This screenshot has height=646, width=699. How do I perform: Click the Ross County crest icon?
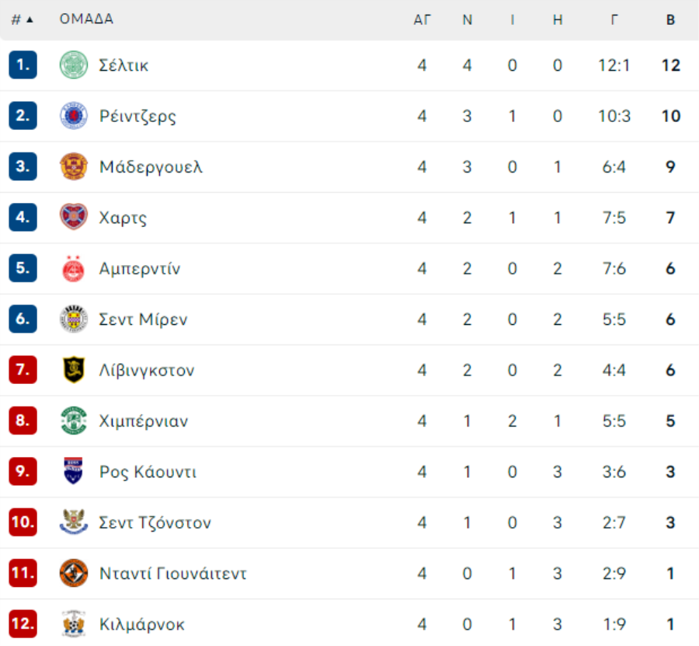pos(74,472)
